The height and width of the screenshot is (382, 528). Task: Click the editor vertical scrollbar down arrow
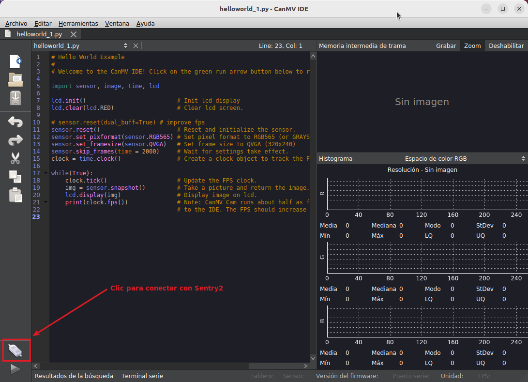click(x=313, y=358)
